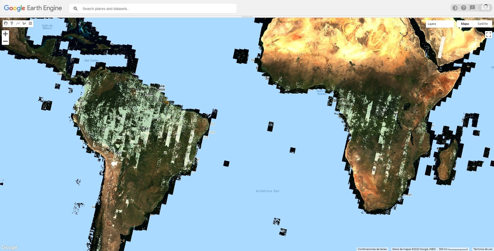Switch to the Mapa view

465,24
